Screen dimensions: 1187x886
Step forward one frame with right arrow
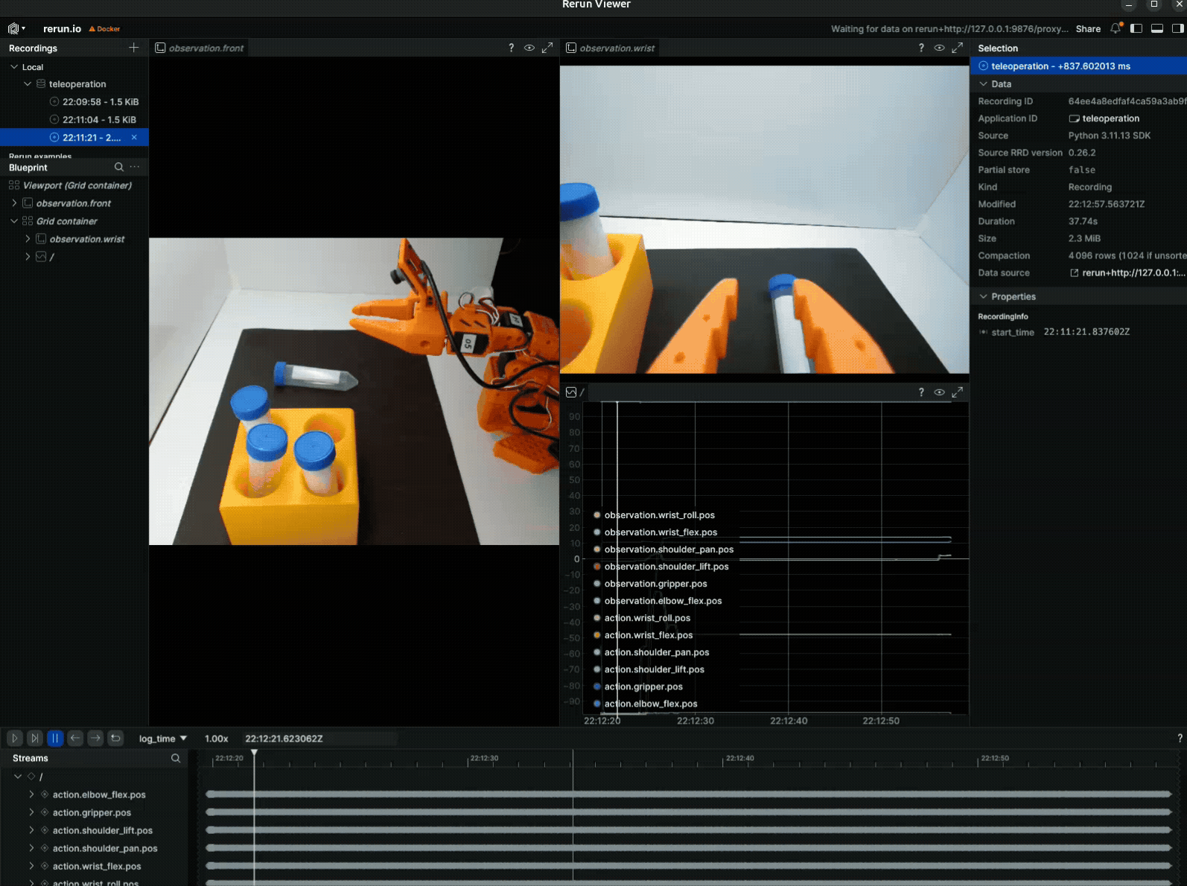pyautogui.click(x=95, y=738)
